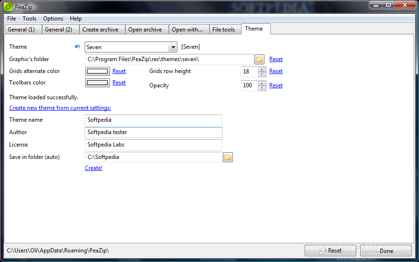Browse for the Save in folder location
This screenshot has width=419, height=262.
[228, 157]
